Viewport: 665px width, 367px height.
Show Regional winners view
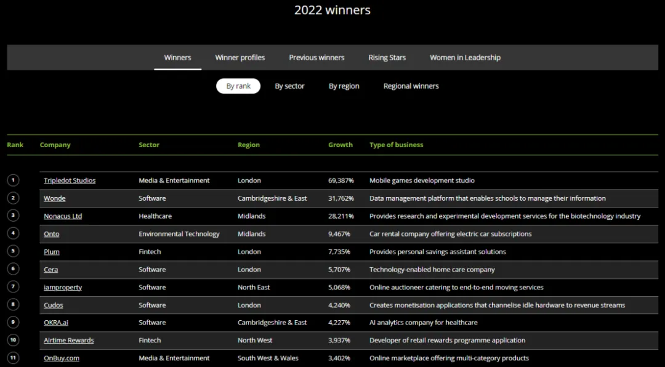(411, 86)
